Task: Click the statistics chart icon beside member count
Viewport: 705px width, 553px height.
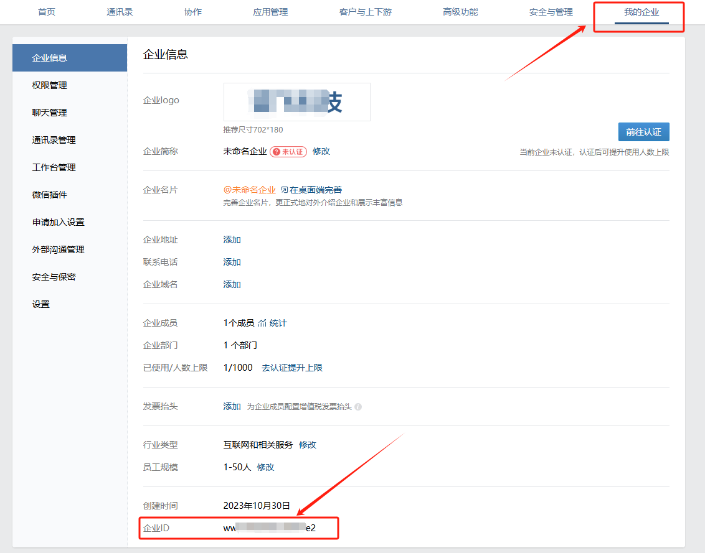Action: [262, 323]
